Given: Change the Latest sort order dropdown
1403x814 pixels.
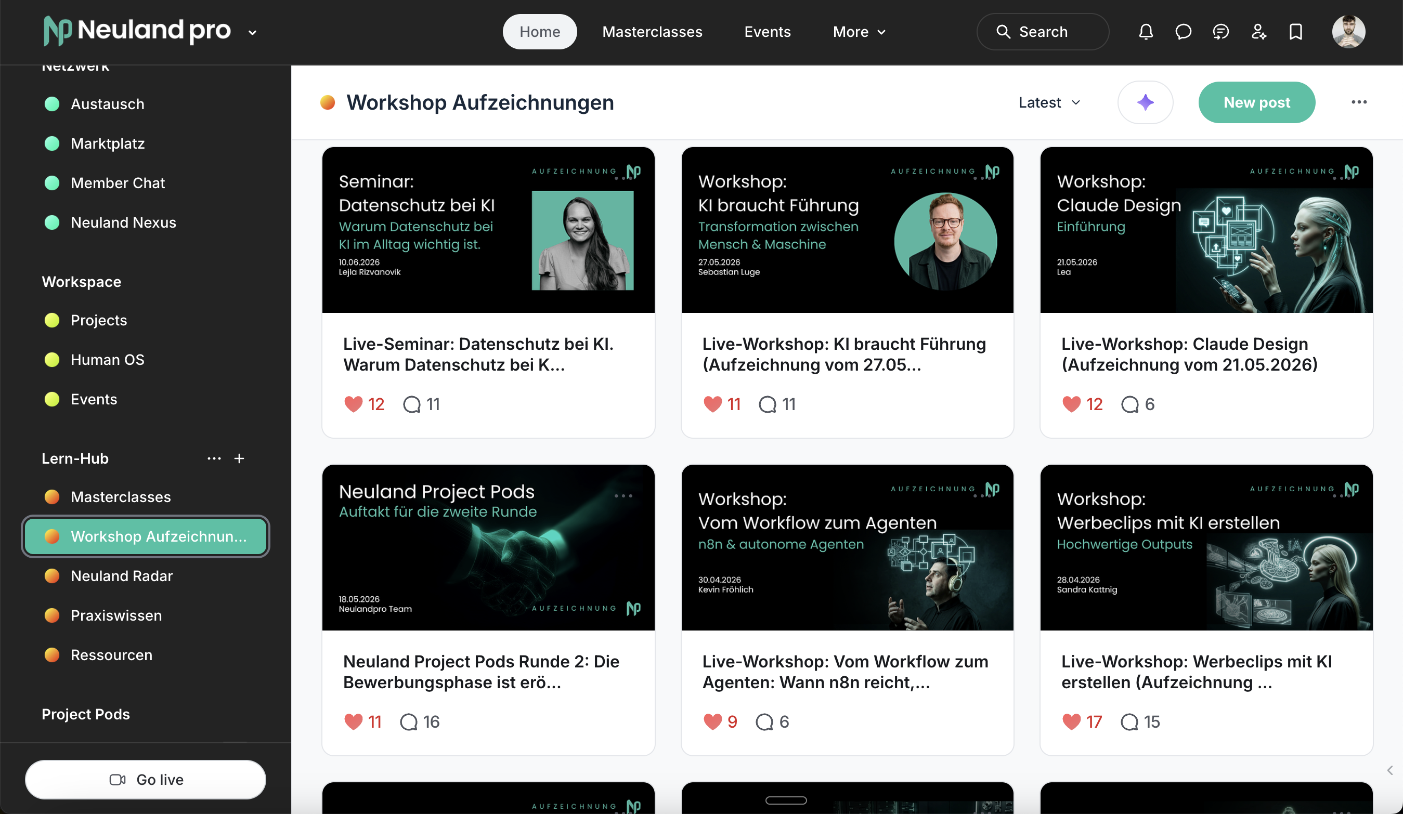Looking at the screenshot, I should [x=1049, y=102].
